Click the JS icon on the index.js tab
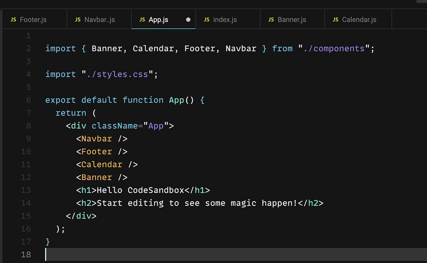 [x=207, y=20]
